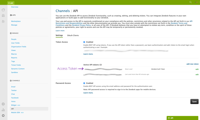This screenshot has height=120, width=200.
Task: Open Reports in Manage section
Action: 14,58
